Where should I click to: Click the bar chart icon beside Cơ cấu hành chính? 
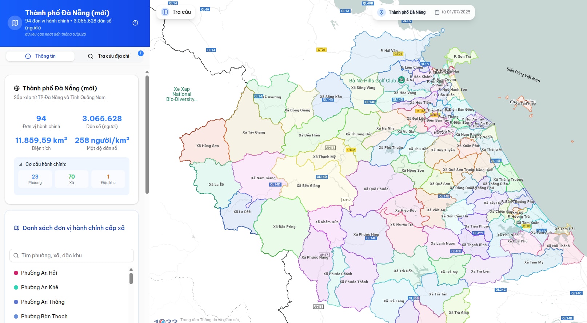[x=20, y=164]
